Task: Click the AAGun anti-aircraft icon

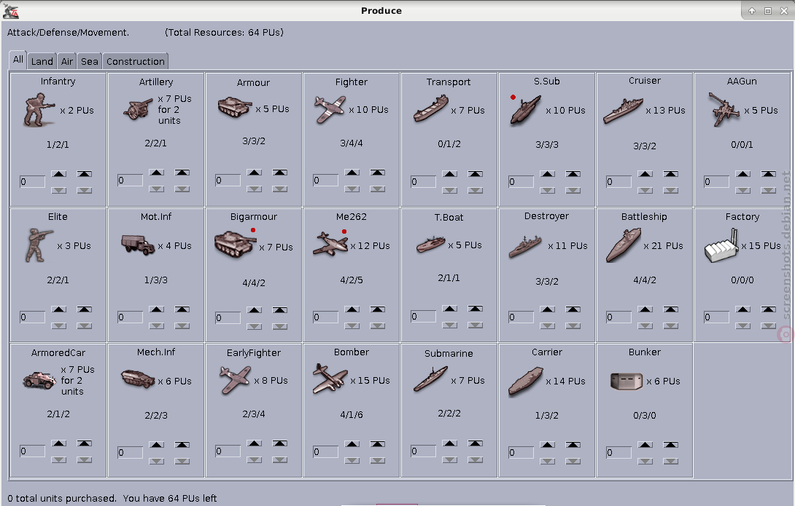Action: [724, 109]
